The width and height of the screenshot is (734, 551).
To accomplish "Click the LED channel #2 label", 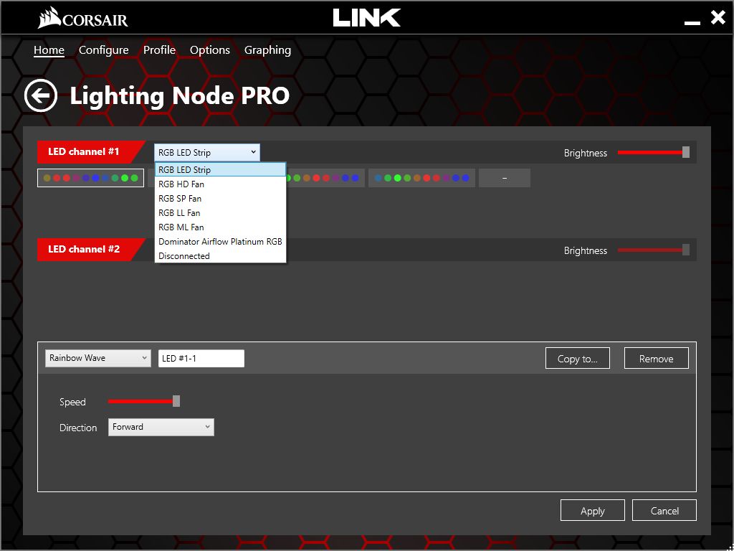I will pyautogui.click(x=84, y=249).
